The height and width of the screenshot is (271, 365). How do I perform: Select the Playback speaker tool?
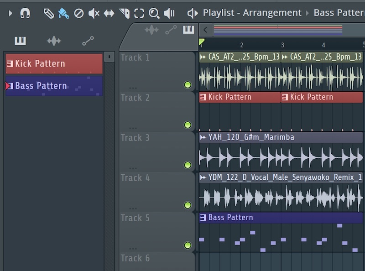click(169, 13)
